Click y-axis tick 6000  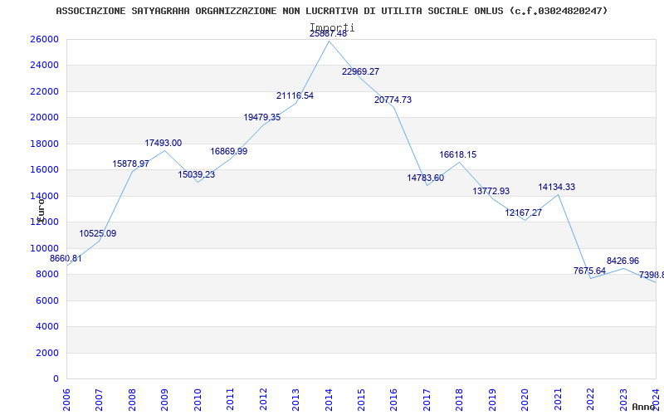coord(46,300)
